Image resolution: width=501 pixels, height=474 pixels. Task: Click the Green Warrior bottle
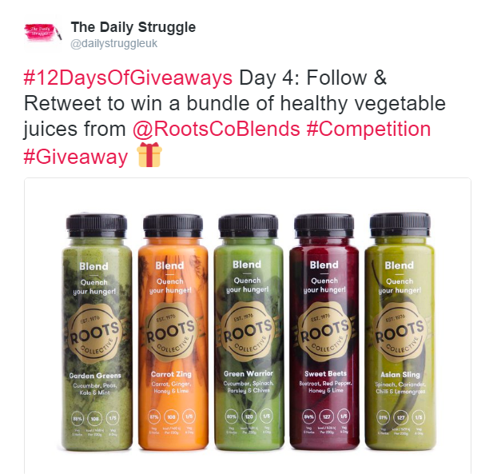click(249, 332)
